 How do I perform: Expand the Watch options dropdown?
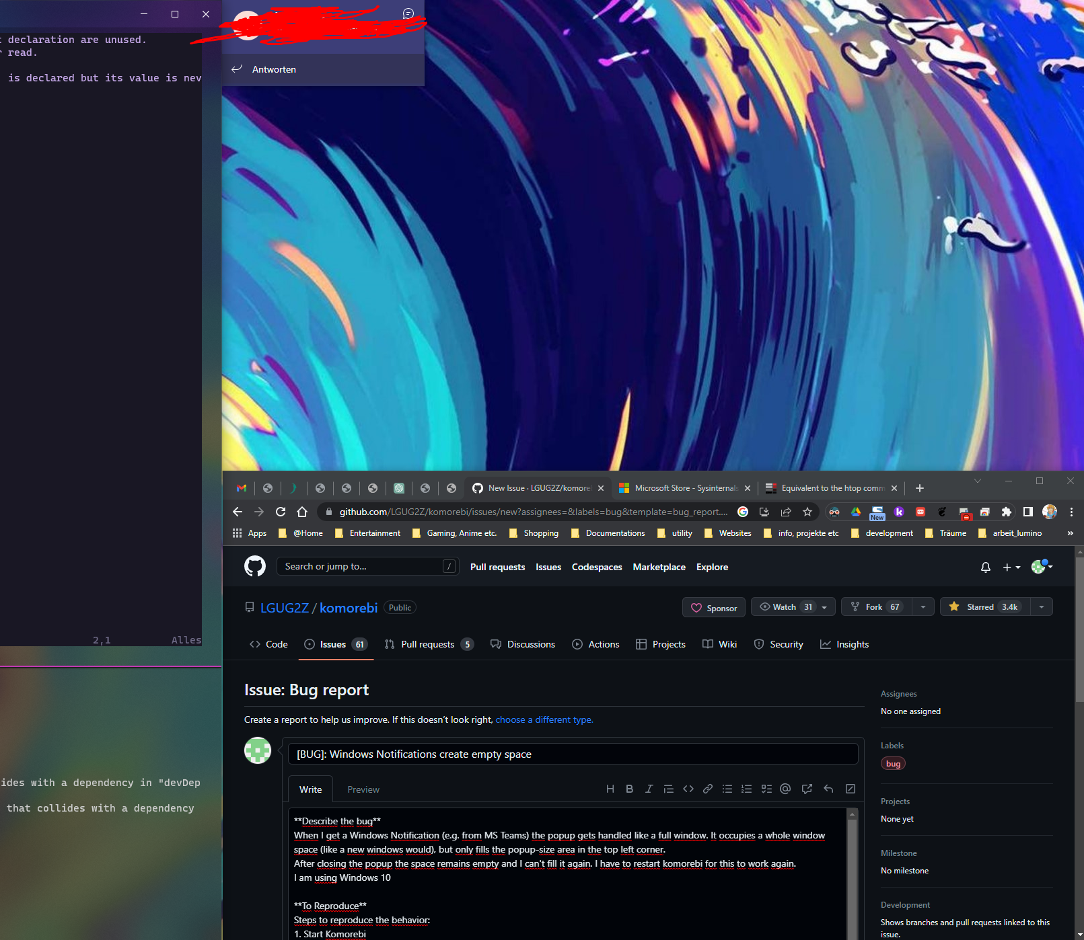pos(824,606)
